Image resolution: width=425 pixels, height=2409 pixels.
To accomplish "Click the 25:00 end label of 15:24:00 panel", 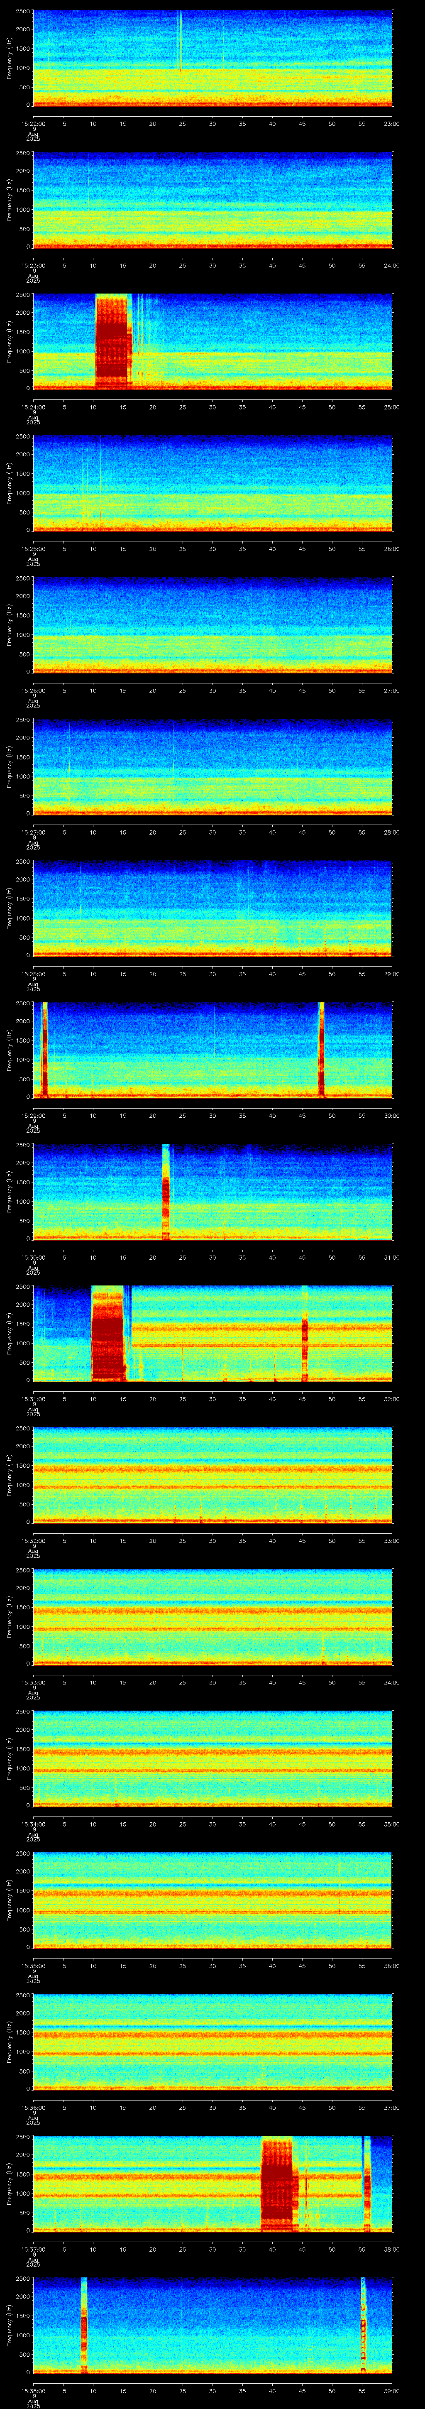I will [x=391, y=407].
